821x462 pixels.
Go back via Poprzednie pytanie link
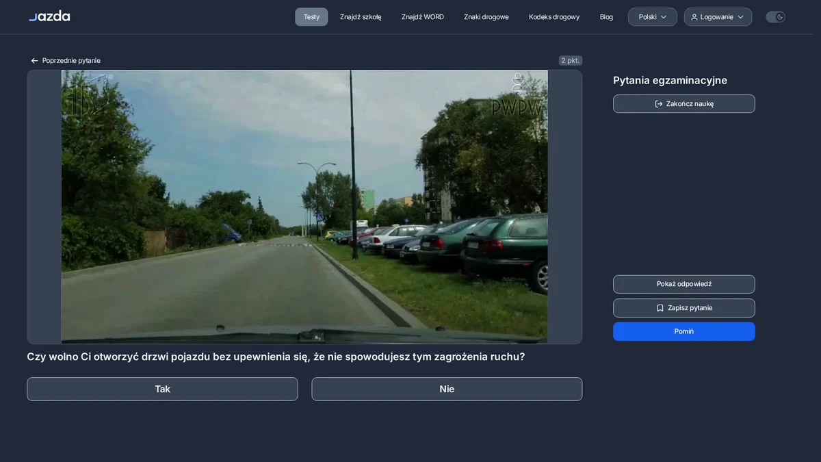tap(66, 61)
